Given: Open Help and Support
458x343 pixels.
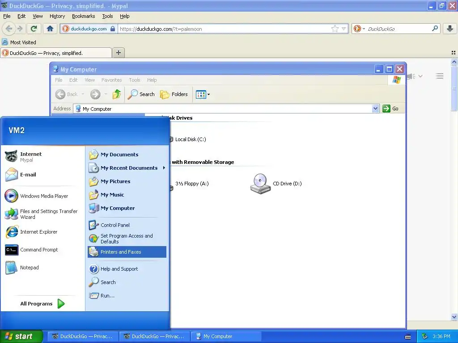Looking at the screenshot, I should 127,268.
